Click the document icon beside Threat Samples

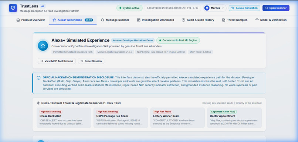click(x=224, y=20)
